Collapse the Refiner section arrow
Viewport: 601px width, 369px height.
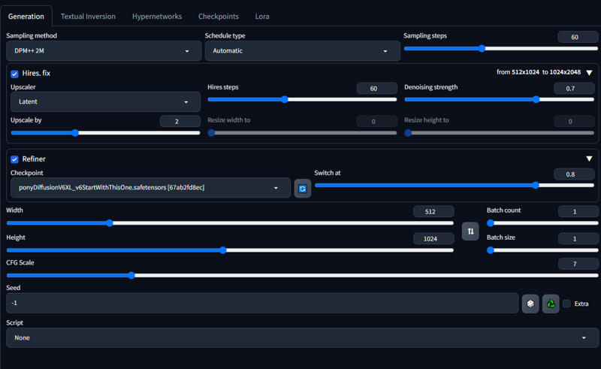589,159
